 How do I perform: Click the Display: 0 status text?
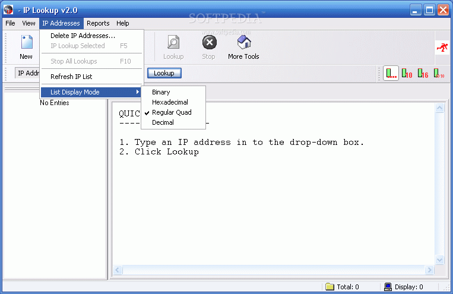(409, 287)
